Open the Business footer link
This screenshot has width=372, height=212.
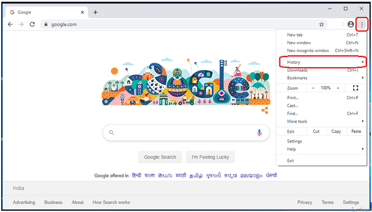click(x=53, y=202)
